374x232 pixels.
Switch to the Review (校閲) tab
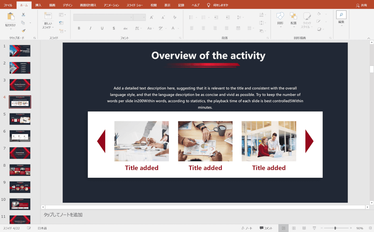(x=154, y=5)
